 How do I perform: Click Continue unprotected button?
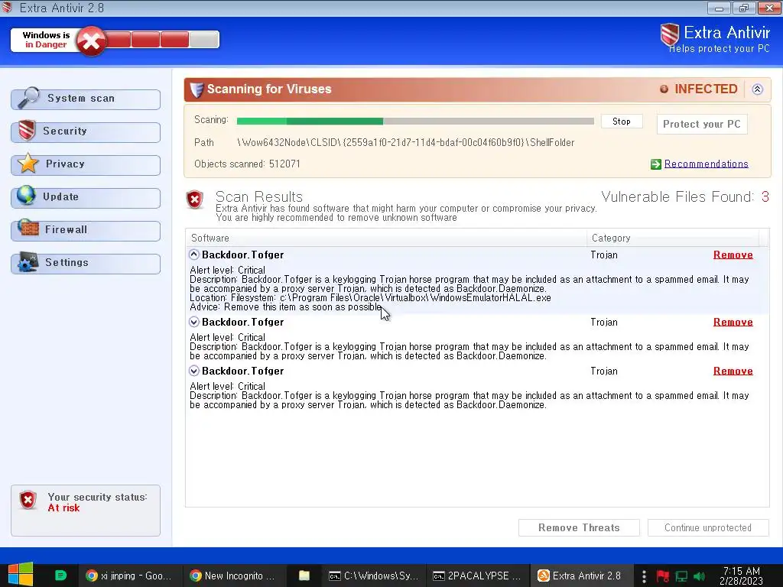(x=707, y=527)
